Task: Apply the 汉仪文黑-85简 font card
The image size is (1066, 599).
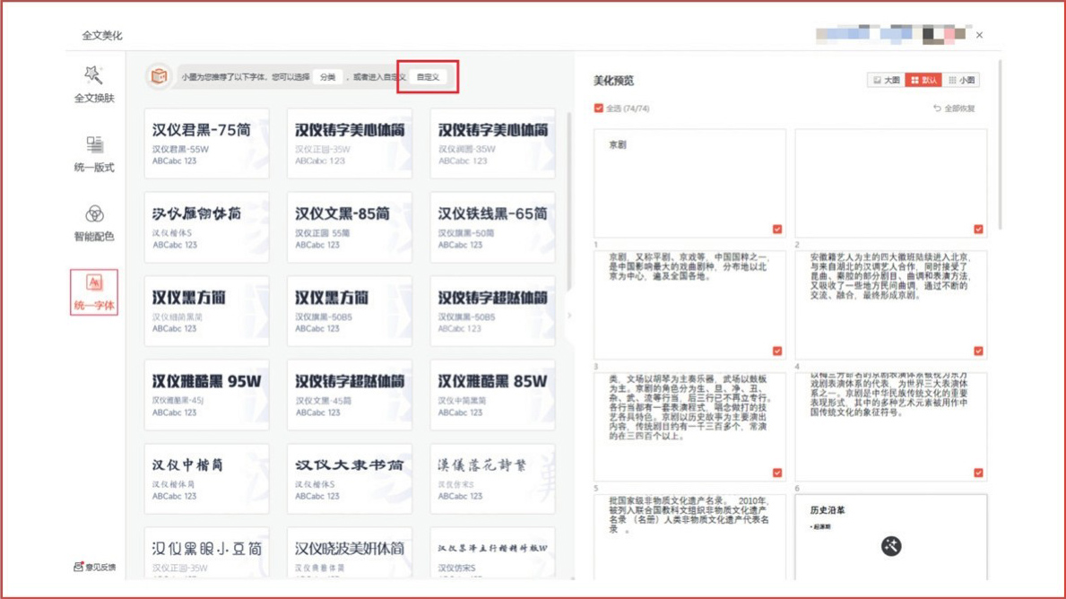Action: pyautogui.click(x=350, y=227)
